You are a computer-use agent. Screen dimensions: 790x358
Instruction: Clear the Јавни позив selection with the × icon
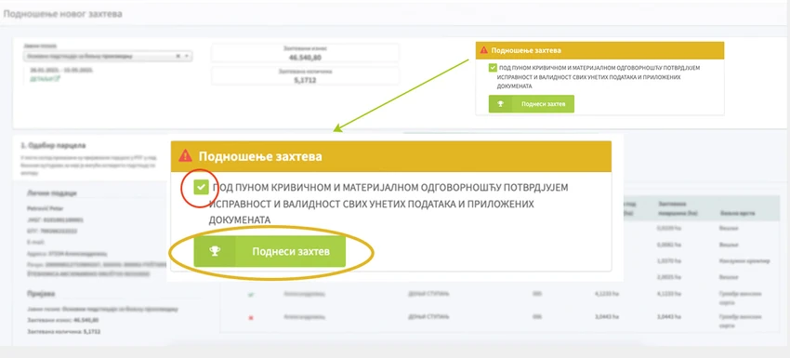[178, 57]
